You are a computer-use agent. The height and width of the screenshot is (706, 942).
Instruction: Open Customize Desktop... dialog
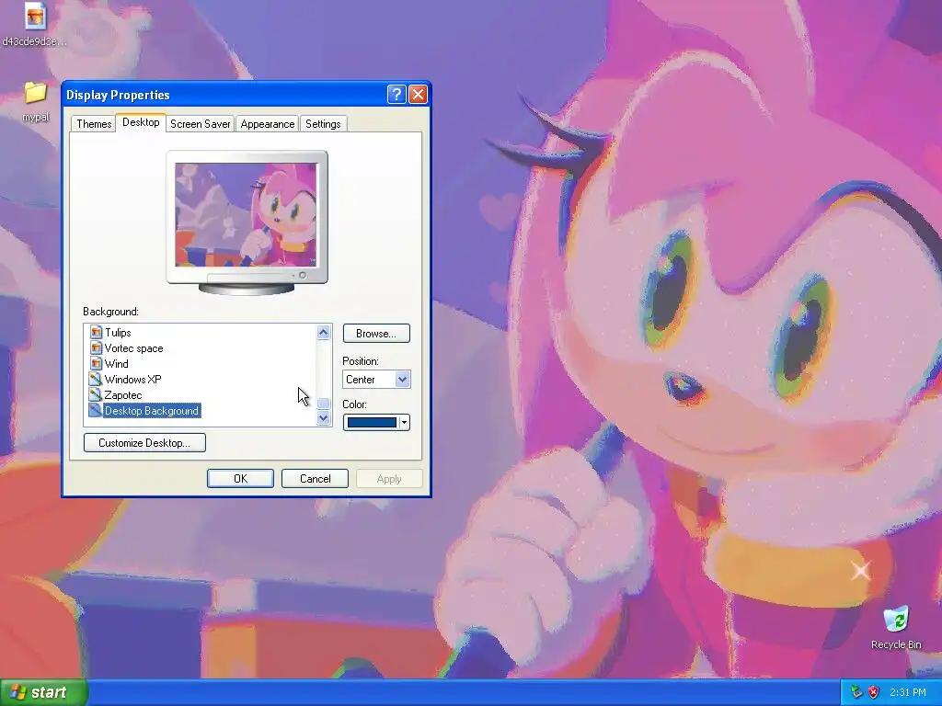[x=144, y=442]
